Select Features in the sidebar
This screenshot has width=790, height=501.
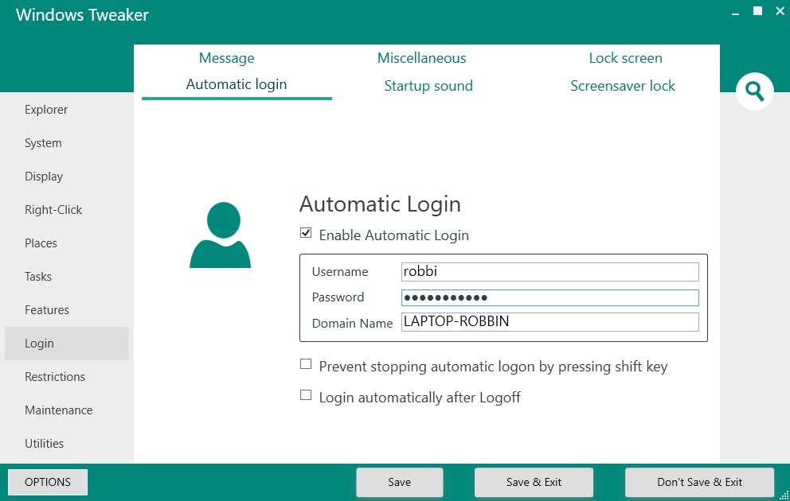[67, 310]
